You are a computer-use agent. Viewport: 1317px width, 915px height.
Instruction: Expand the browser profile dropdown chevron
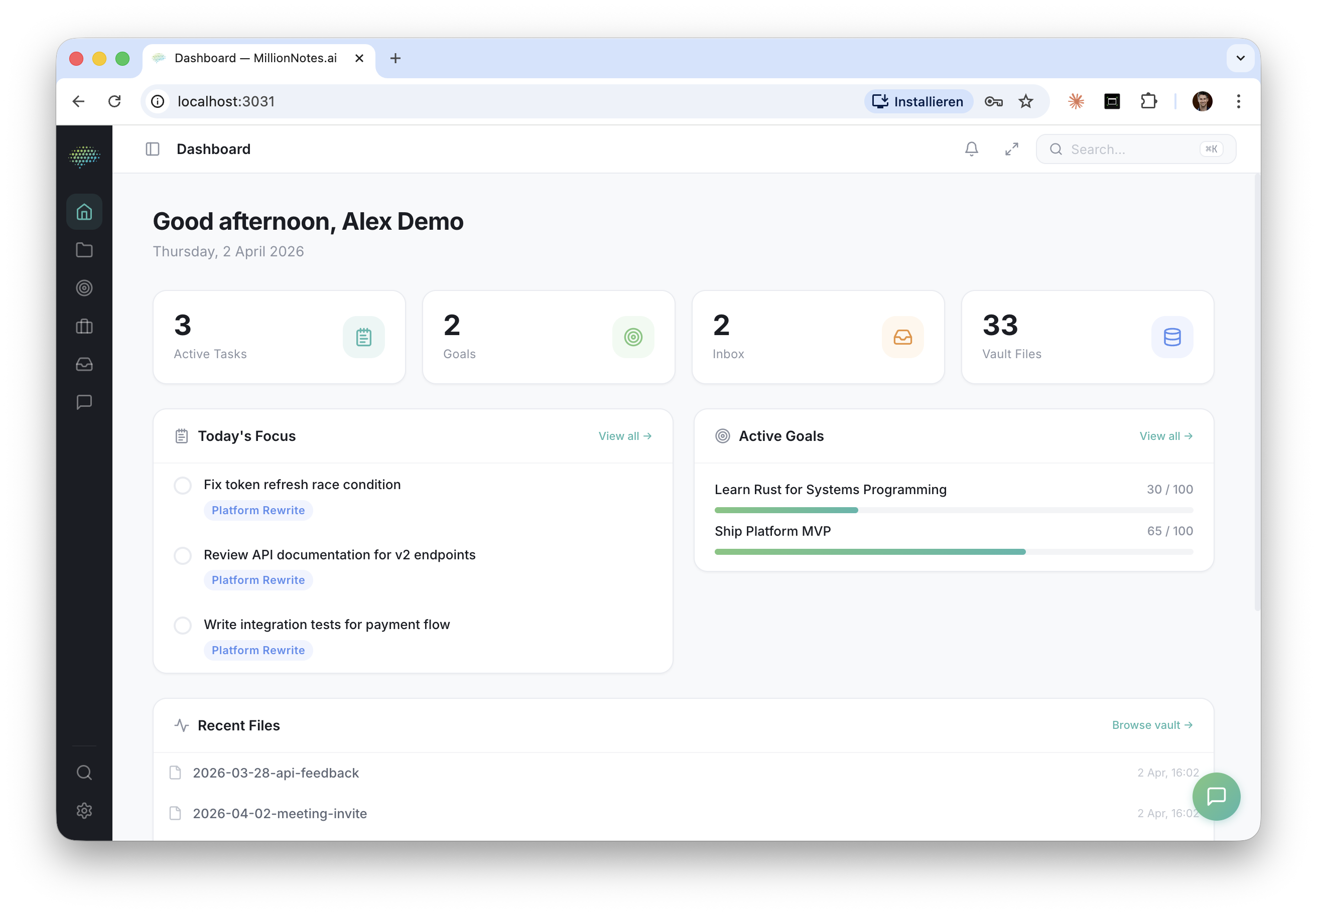click(x=1240, y=58)
